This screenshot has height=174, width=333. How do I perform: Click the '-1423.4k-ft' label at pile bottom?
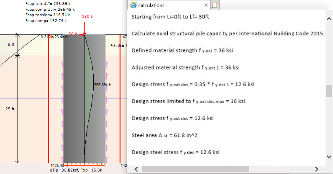point(58,165)
